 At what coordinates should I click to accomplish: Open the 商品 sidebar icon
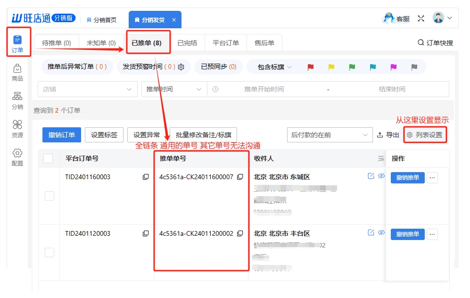click(x=17, y=72)
